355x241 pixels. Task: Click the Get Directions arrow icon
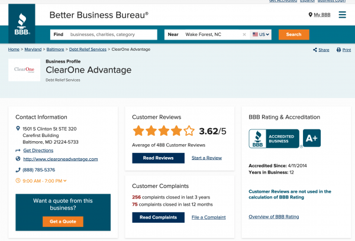18,151
